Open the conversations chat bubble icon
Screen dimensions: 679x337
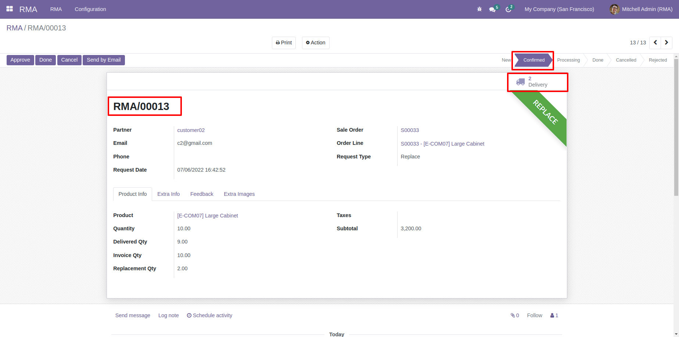492,10
